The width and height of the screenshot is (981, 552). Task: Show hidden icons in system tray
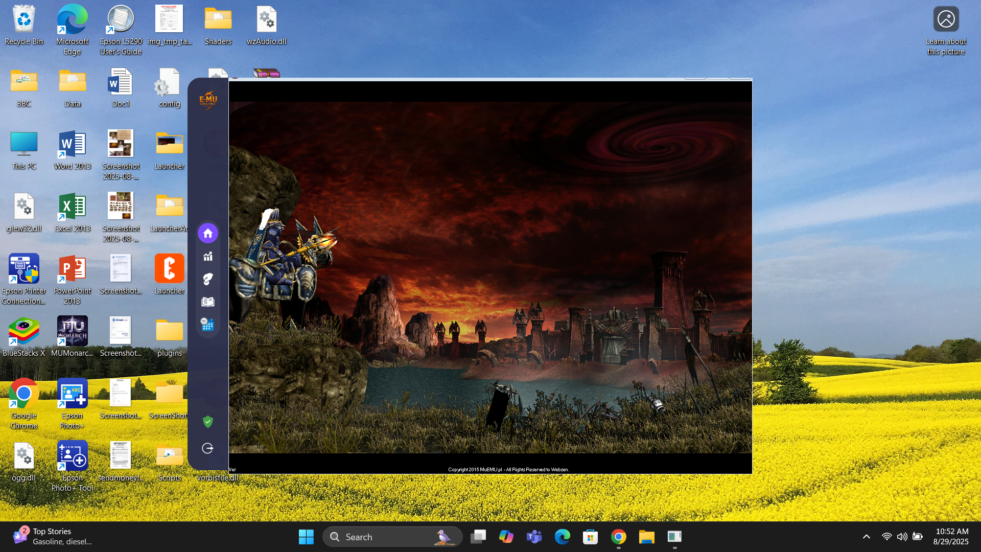866,537
